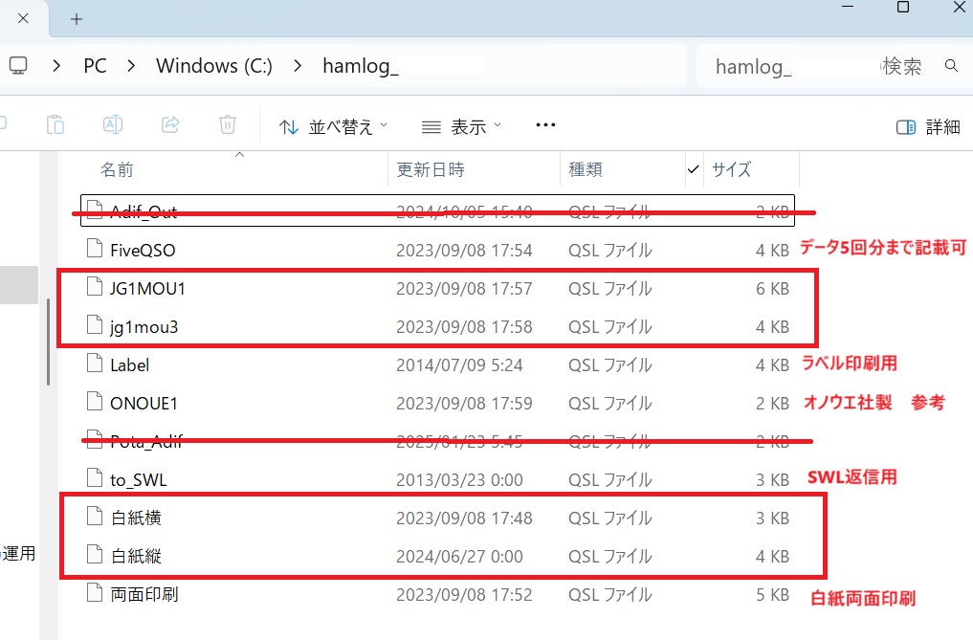Viewport: 973px width, 640px height.
Task: Open a new tab with plus button
Action: [77, 19]
